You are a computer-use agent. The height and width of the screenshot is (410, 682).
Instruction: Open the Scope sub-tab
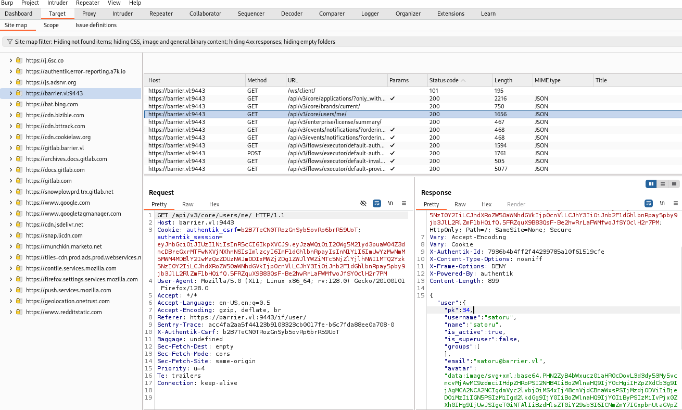51,25
